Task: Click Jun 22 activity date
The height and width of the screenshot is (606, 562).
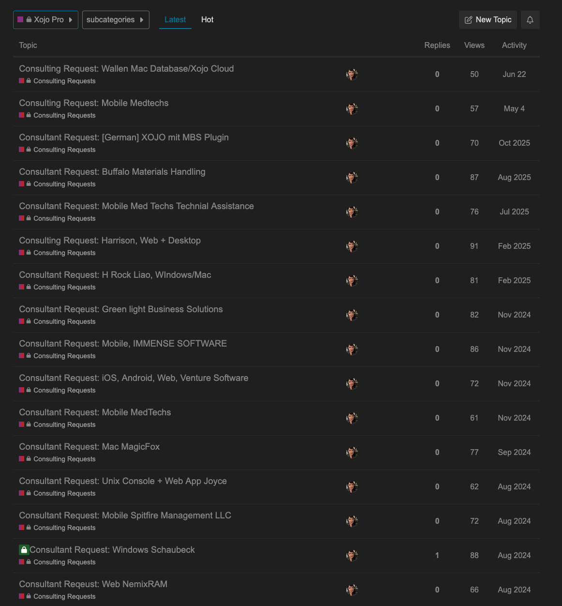Action: click(x=514, y=75)
